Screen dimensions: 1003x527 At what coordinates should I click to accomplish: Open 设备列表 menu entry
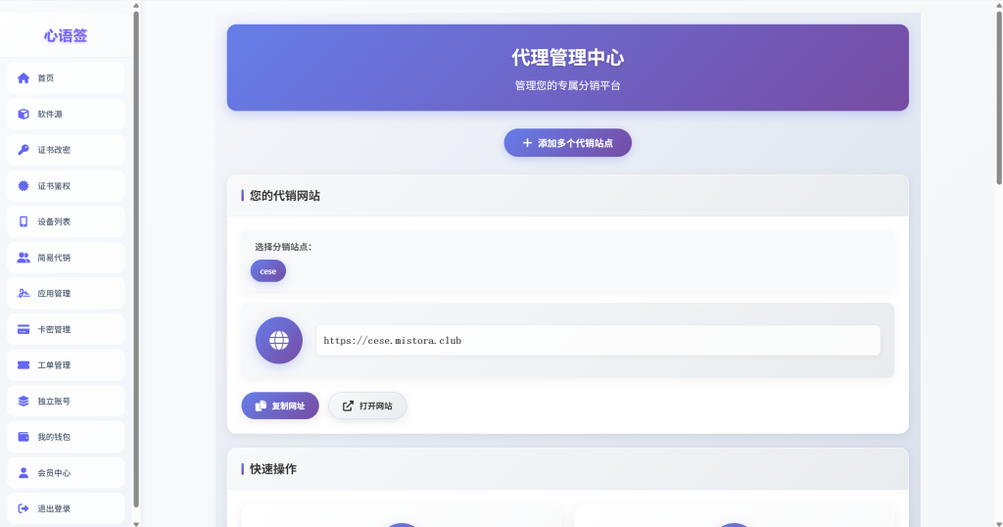click(x=66, y=221)
